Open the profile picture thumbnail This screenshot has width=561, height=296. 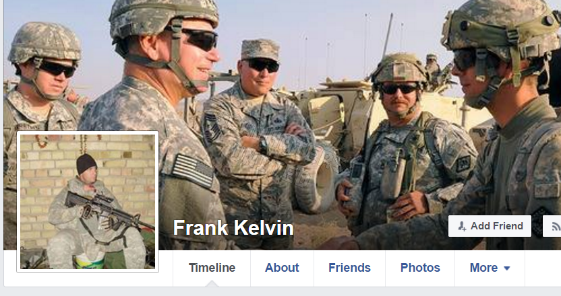pyautogui.click(x=88, y=202)
